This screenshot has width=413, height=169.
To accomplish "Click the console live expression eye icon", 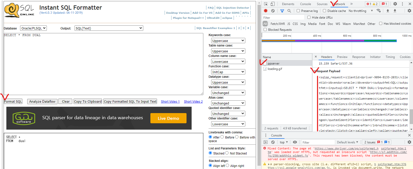I will tap(295, 142).
